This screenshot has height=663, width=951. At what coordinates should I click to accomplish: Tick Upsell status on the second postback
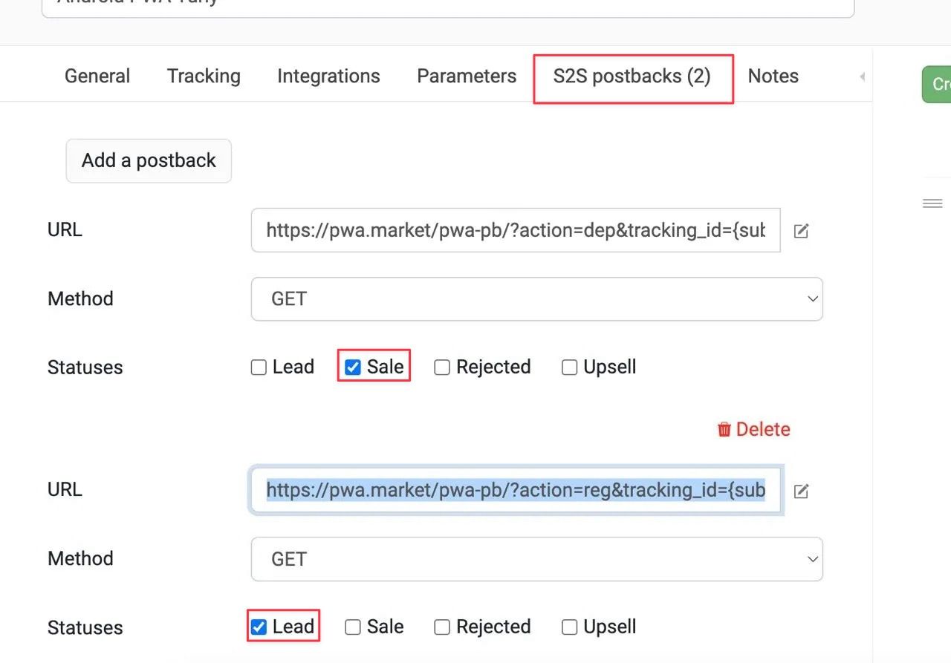570,627
